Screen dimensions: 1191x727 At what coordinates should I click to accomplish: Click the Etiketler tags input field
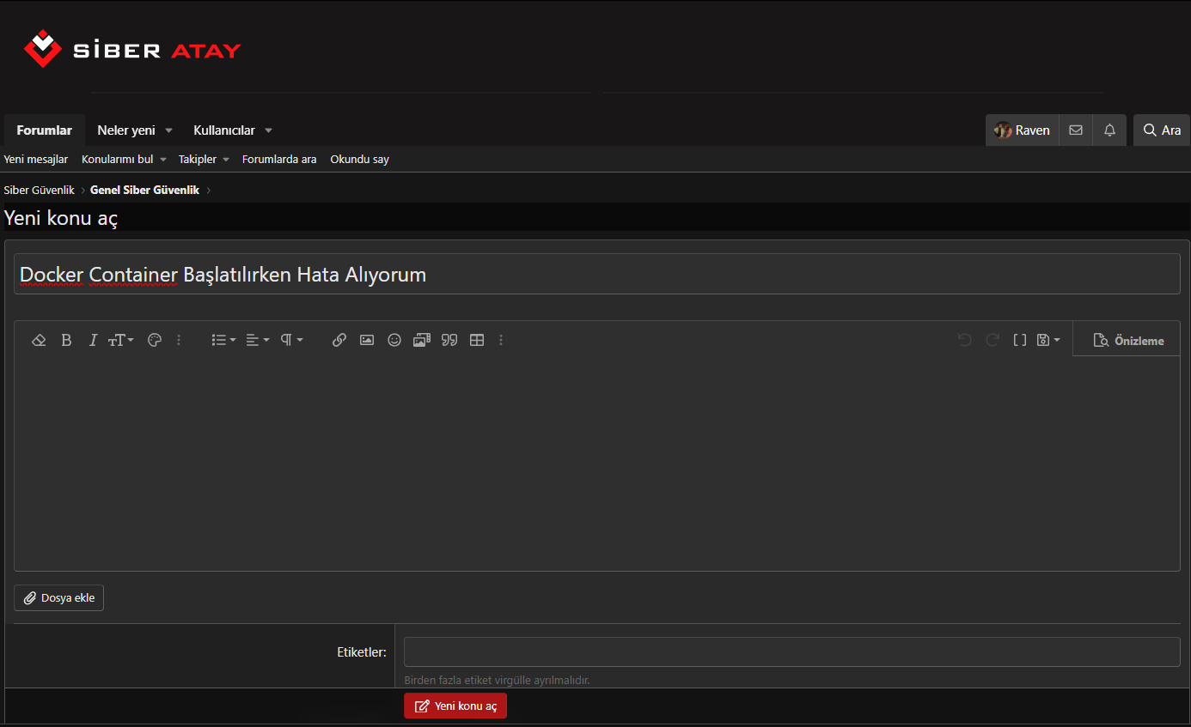pyautogui.click(x=791, y=651)
